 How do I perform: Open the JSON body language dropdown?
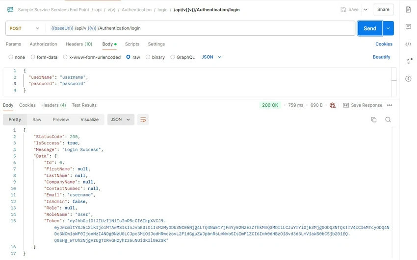[x=211, y=57]
